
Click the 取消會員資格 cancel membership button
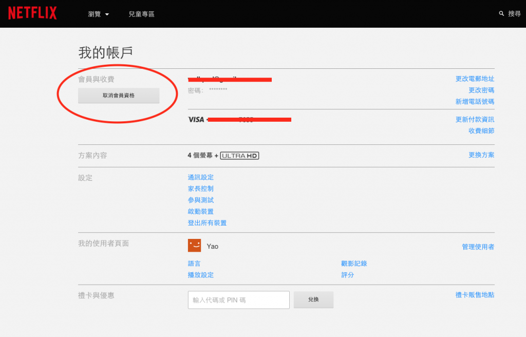click(x=119, y=96)
